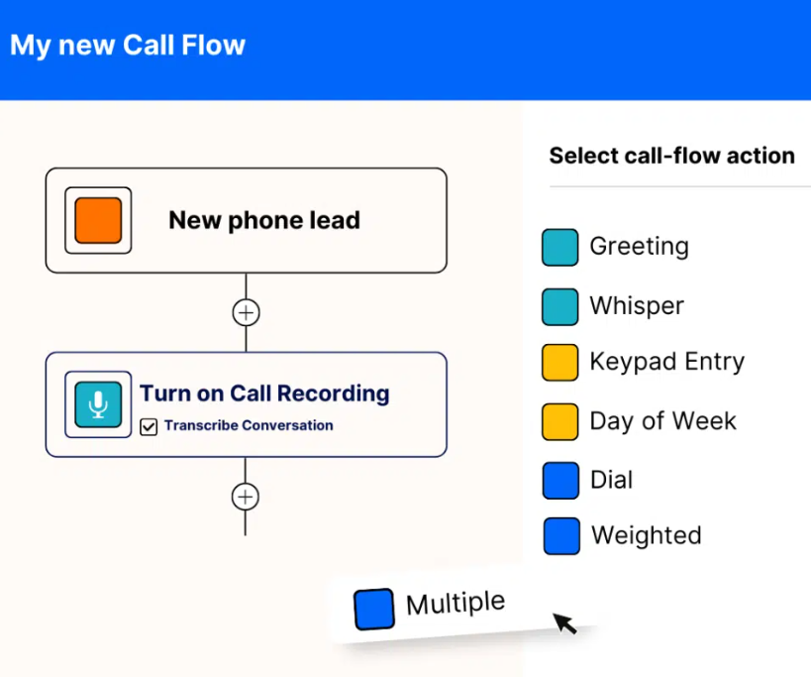
Task: Add step below Turn on Call Recording
Action: 246,497
